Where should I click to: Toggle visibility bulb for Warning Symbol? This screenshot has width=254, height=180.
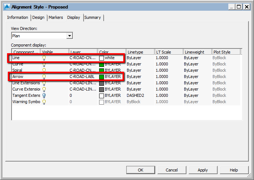[x=44, y=102]
